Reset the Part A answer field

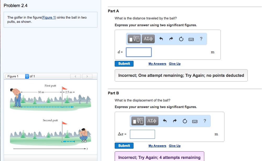tap(181, 39)
